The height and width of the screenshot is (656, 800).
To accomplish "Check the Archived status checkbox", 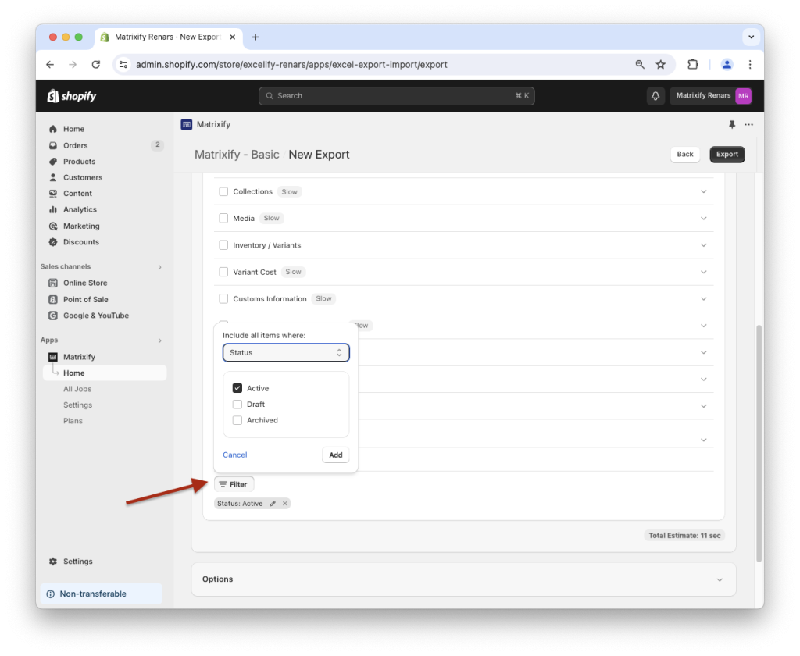I will 237,420.
